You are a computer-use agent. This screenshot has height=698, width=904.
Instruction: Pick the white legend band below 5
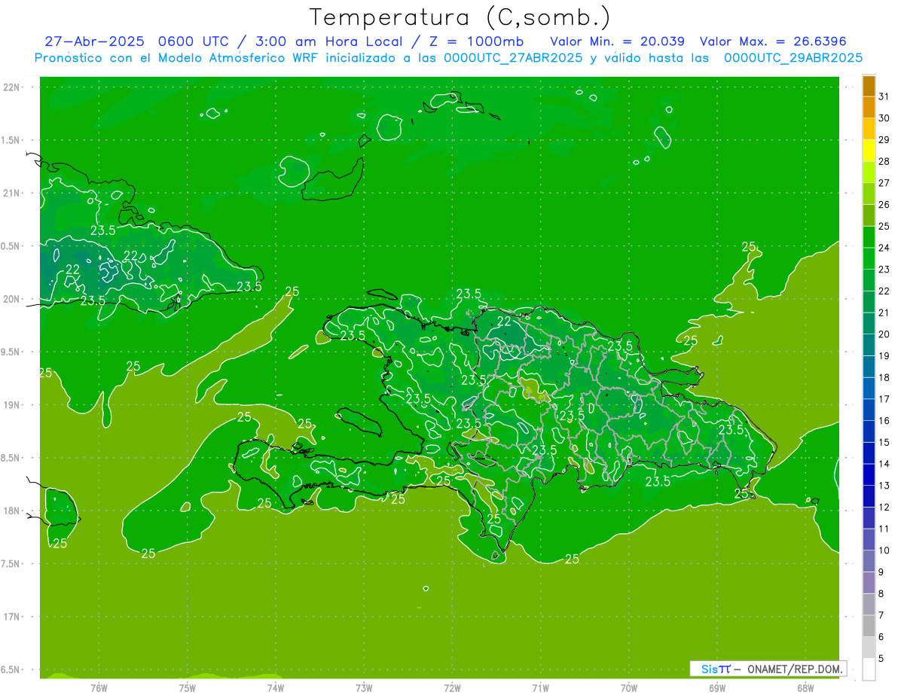click(869, 669)
